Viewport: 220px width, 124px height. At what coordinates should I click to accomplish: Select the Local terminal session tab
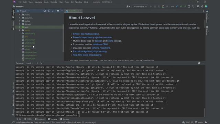click(29, 63)
